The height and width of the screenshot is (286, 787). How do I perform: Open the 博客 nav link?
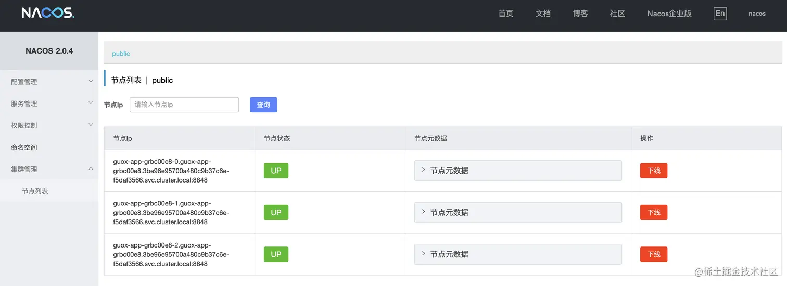pos(580,14)
